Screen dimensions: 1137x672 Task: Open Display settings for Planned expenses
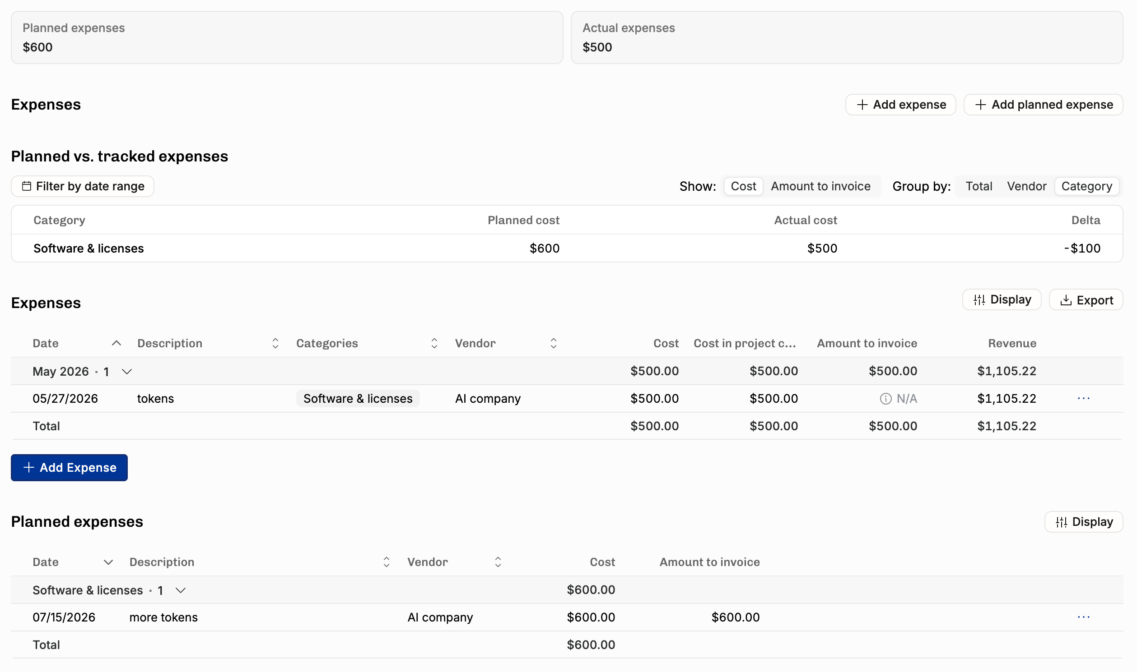click(1083, 522)
